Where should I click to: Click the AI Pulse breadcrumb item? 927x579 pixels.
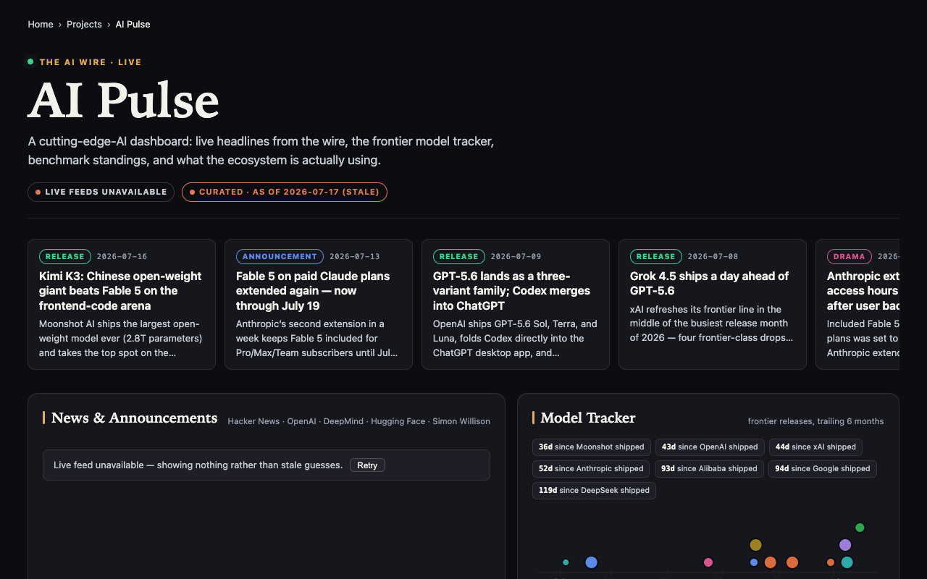coord(133,24)
